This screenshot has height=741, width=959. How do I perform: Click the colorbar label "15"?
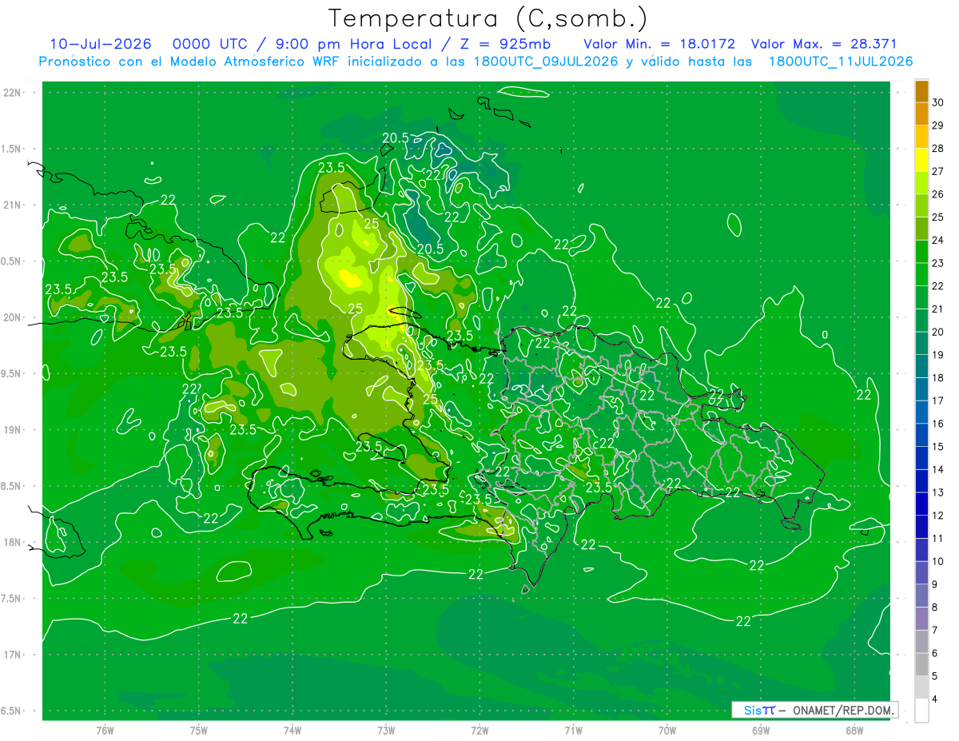point(938,446)
